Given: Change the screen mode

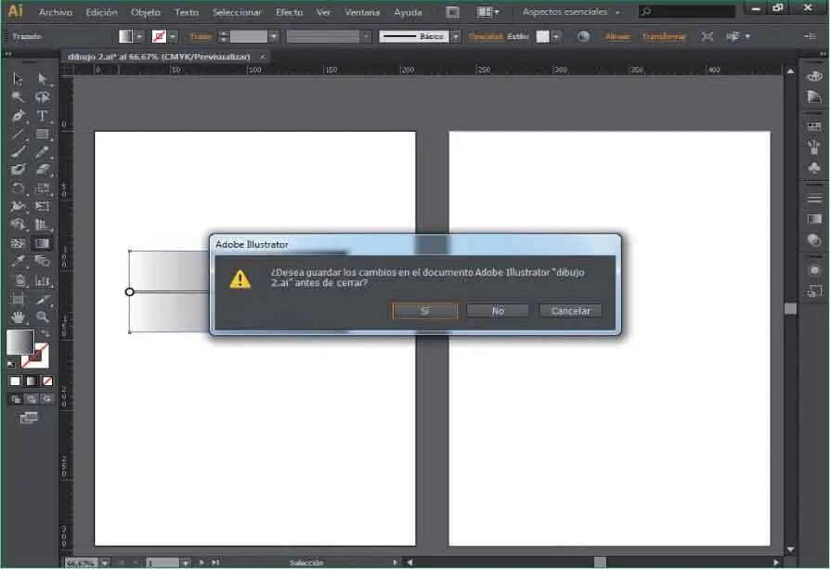Looking at the screenshot, I should point(29,418).
